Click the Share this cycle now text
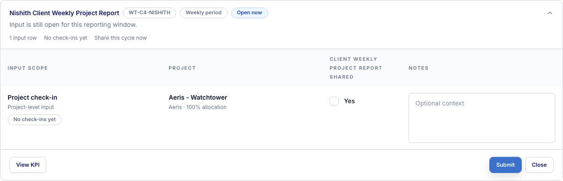 tap(120, 38)
